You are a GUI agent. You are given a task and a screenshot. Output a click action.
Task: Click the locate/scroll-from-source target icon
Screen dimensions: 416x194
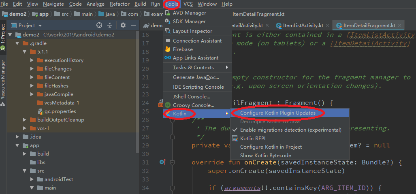click(x=99, y=25)
